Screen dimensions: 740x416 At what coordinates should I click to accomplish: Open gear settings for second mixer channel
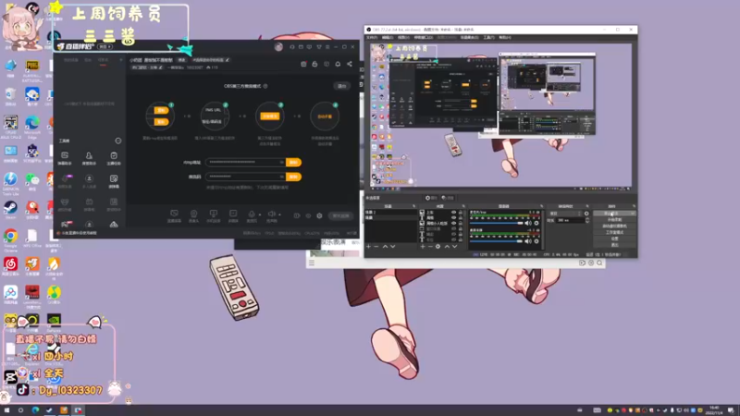click(536, 241)
